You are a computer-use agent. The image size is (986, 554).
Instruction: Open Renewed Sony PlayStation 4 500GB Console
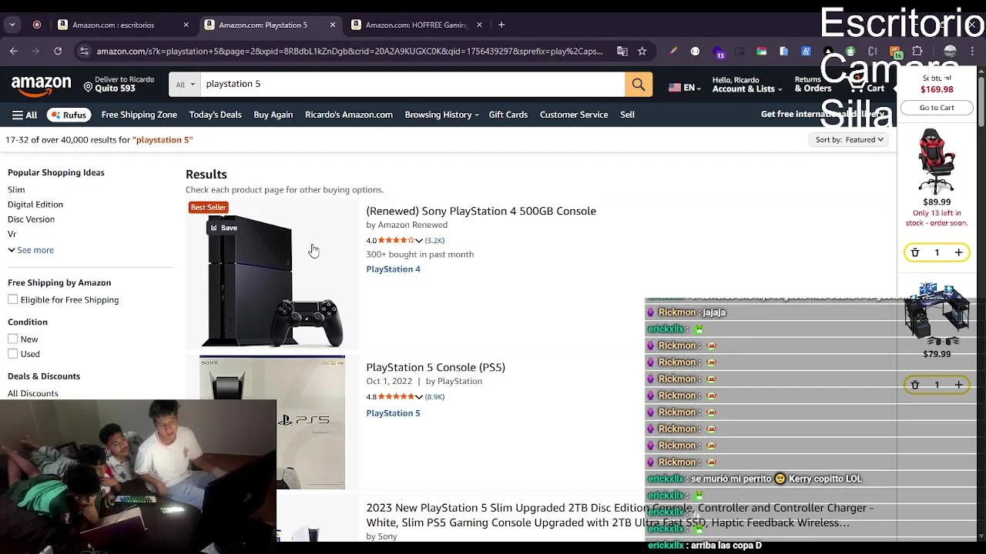tap(481, 211)
